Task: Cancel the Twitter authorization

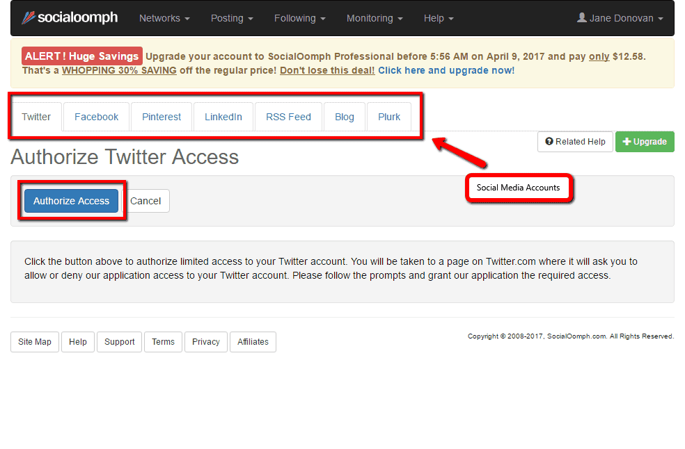Action: click(145, 201)
